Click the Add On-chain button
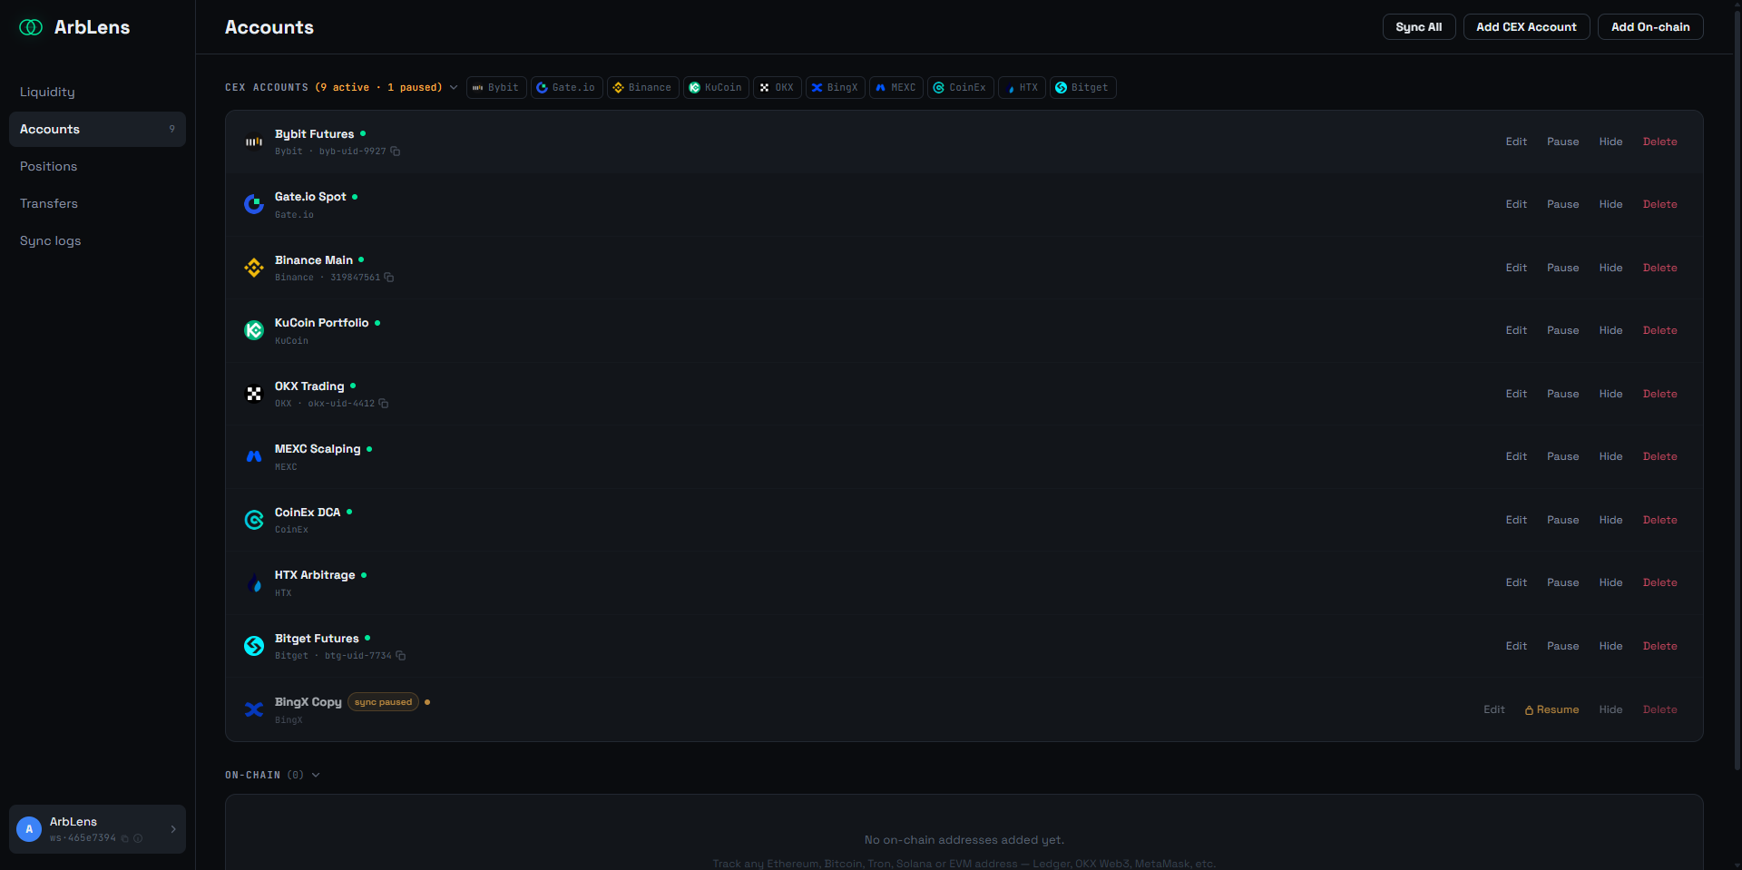The height and width of the screenshot is (870, 1742). point(1650,27)
